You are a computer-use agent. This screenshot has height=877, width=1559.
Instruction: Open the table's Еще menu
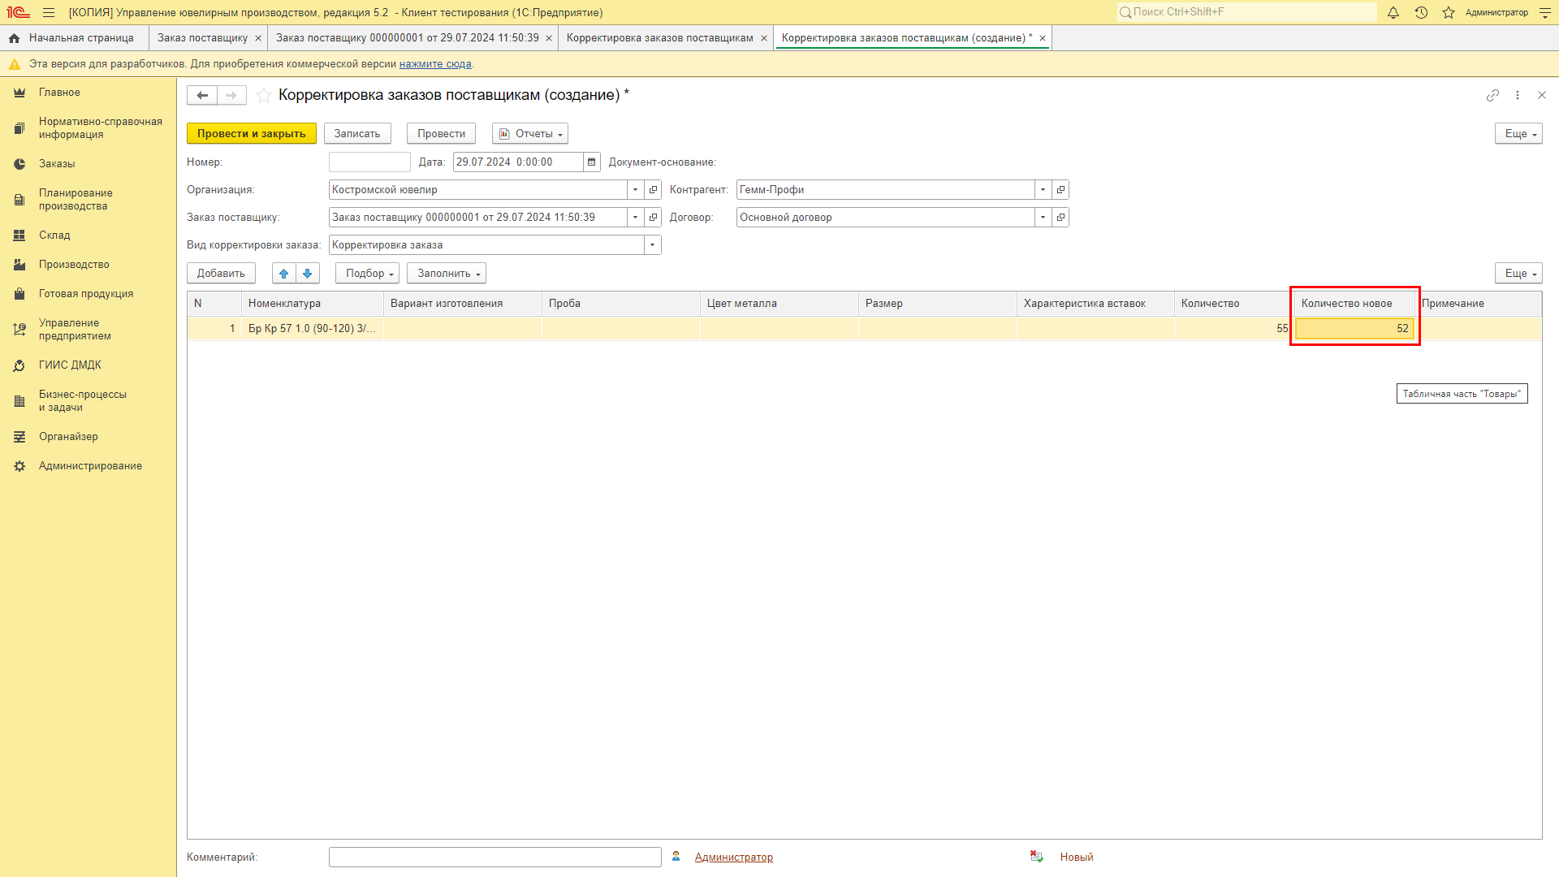click(x=1518, y=273)
